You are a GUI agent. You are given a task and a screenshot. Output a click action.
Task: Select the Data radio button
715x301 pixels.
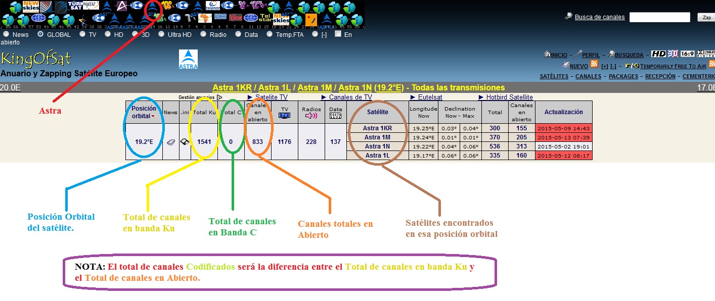click(x=238, y=34)
